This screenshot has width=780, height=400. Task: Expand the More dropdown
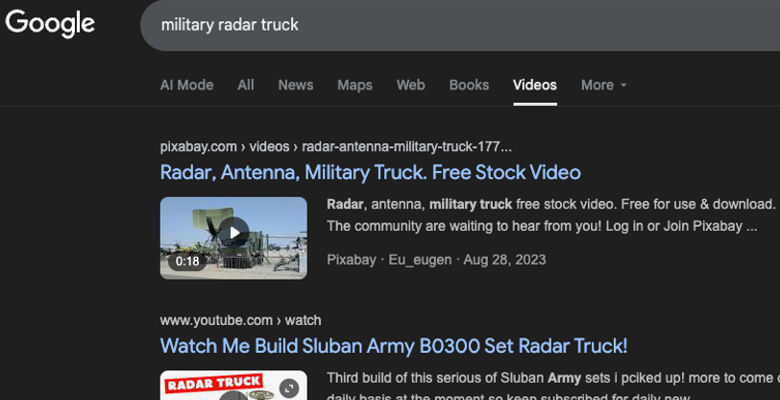coord(603,86)
